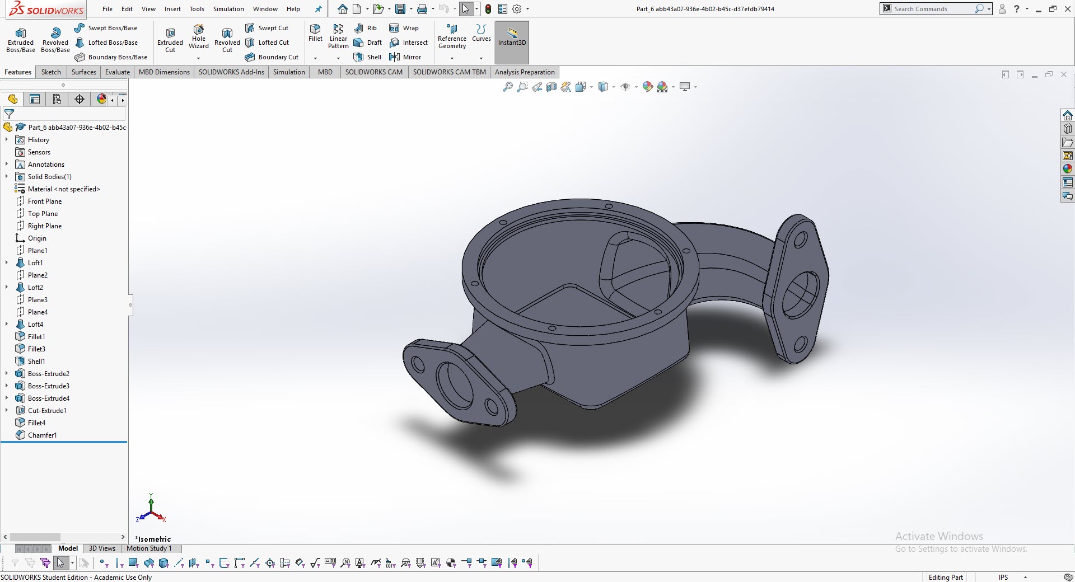Open the Motion Study 1 tab
Image resolution: width=1075 pixels, height=582 pixels.
click(149, 548)
